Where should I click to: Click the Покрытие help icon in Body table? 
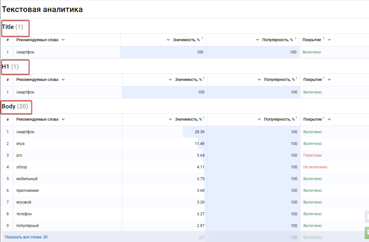point(325,118)
